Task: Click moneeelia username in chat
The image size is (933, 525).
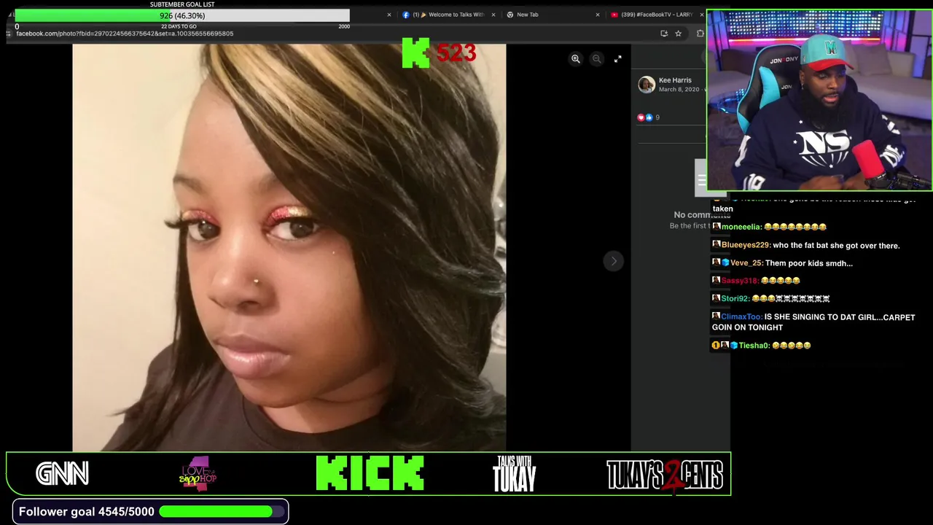Action: pos(741,227)
